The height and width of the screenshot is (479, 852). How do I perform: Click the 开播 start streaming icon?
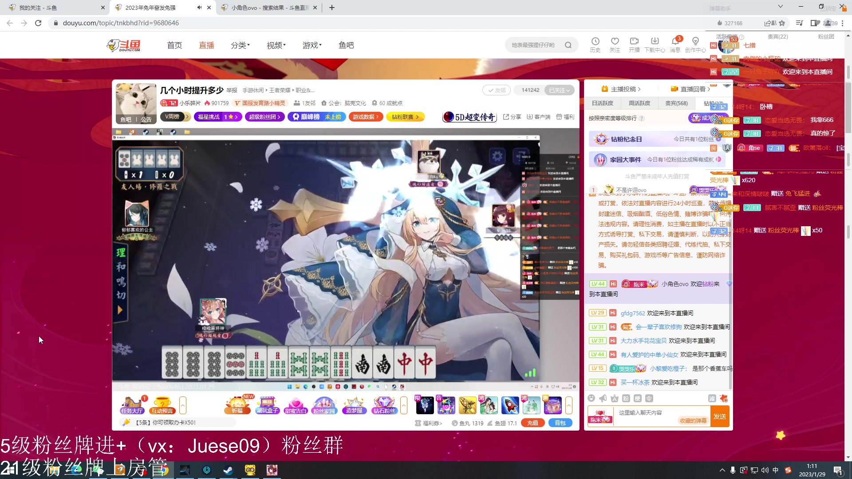pyautogui.click(x=634, y=44)
